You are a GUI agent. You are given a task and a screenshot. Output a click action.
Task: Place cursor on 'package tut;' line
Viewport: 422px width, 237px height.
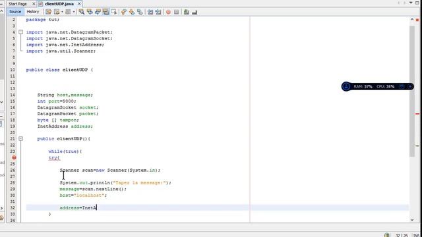(42, 20)
